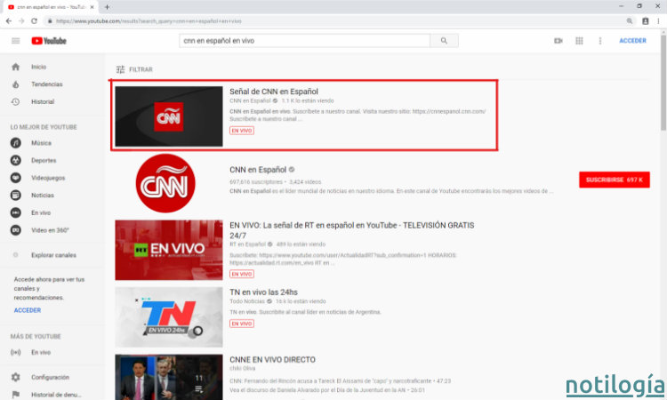Open the three-dot settings menu in header
Viewport: 667px width, 400px height.
coord(600,41)
